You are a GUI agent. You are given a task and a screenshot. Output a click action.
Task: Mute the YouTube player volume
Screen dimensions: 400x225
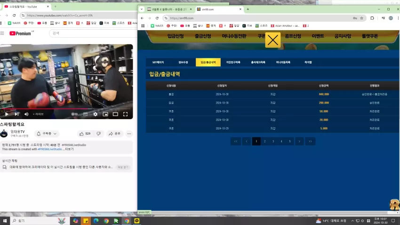point(26,114)
